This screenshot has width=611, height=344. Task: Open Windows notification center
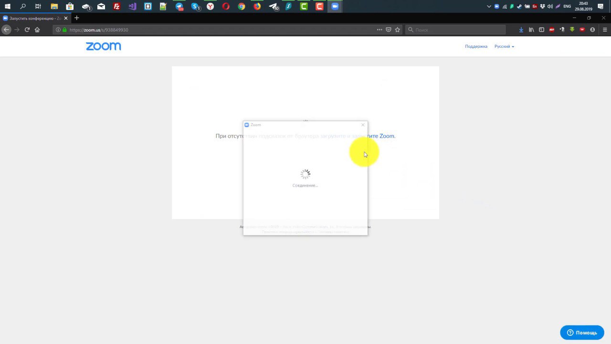pyautogui.click(x=600, y=7)
